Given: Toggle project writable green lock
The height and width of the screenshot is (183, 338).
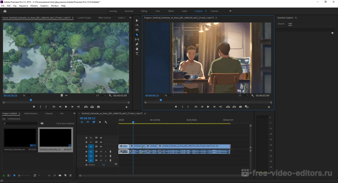Looking at the screenshot, I should click(4, 175).
